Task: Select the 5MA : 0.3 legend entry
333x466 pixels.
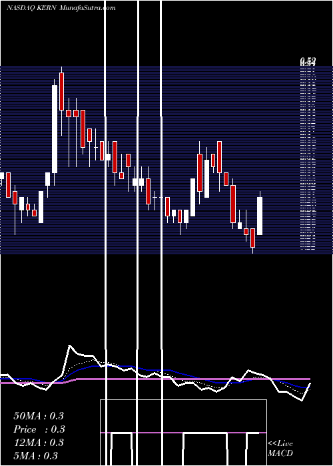Action: tap(36, 456)
